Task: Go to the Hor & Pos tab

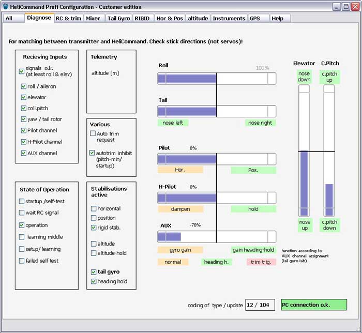Action: (x=170, y=18)
